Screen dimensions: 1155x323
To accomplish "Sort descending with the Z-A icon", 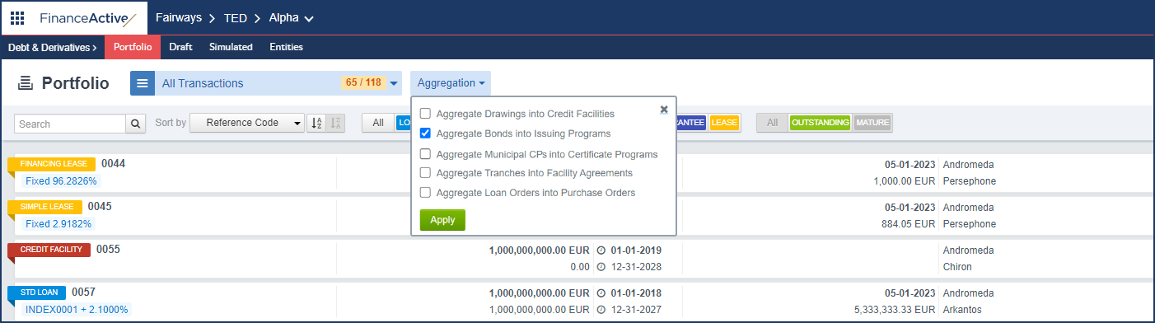I will [x=335, y=123].
